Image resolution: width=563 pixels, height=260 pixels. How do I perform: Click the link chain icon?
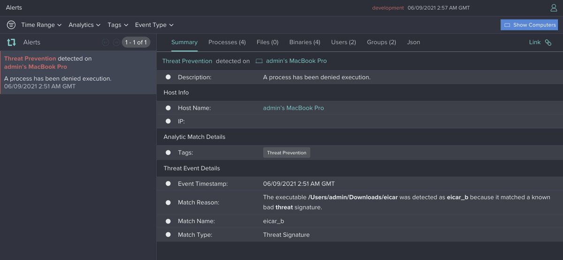pos(548,43)
